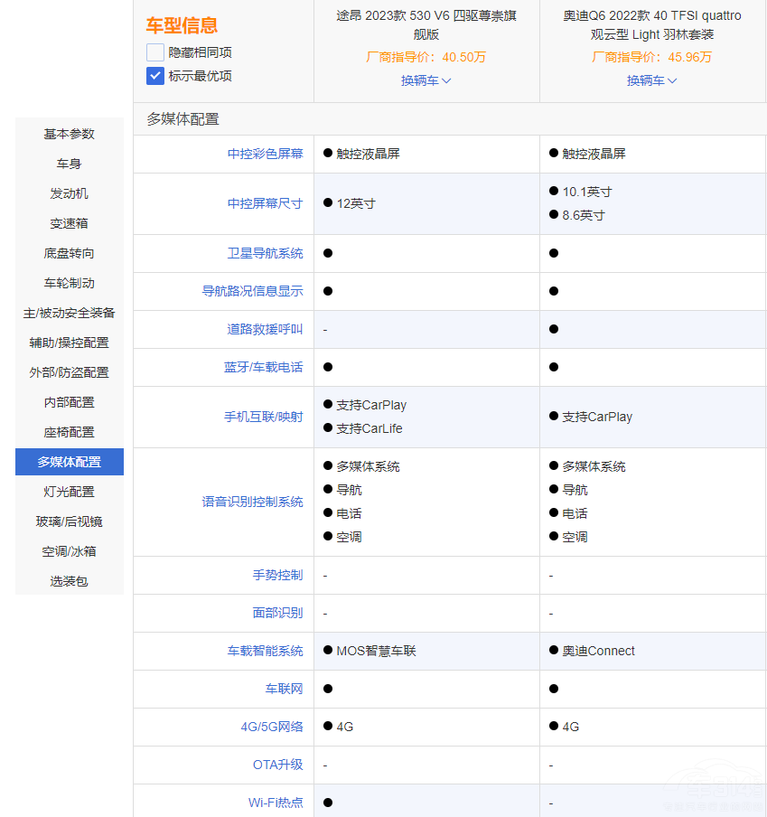This screenshot has height=817, width=767.
Task: Uncheck the 标示最优项 checkbox
Action: pyautogui.click(x=155, y=76)
